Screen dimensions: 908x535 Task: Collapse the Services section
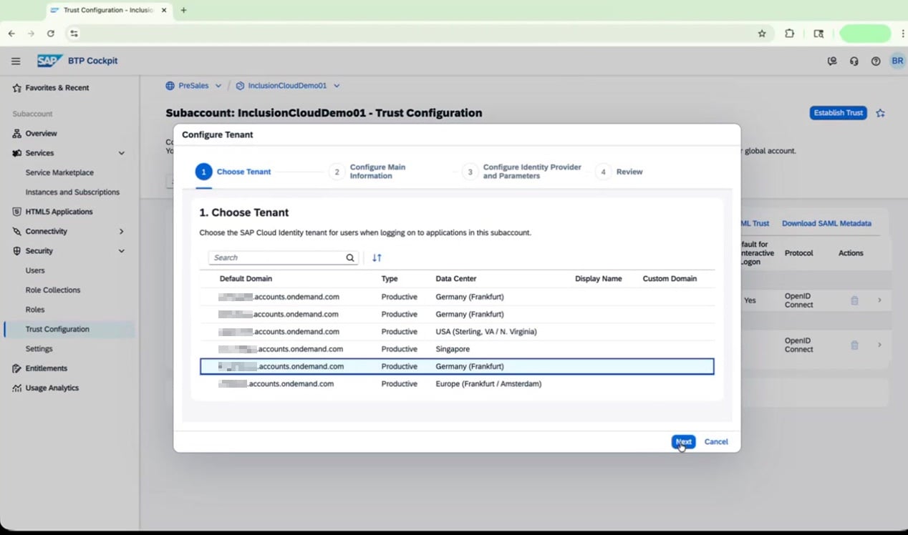122,153
